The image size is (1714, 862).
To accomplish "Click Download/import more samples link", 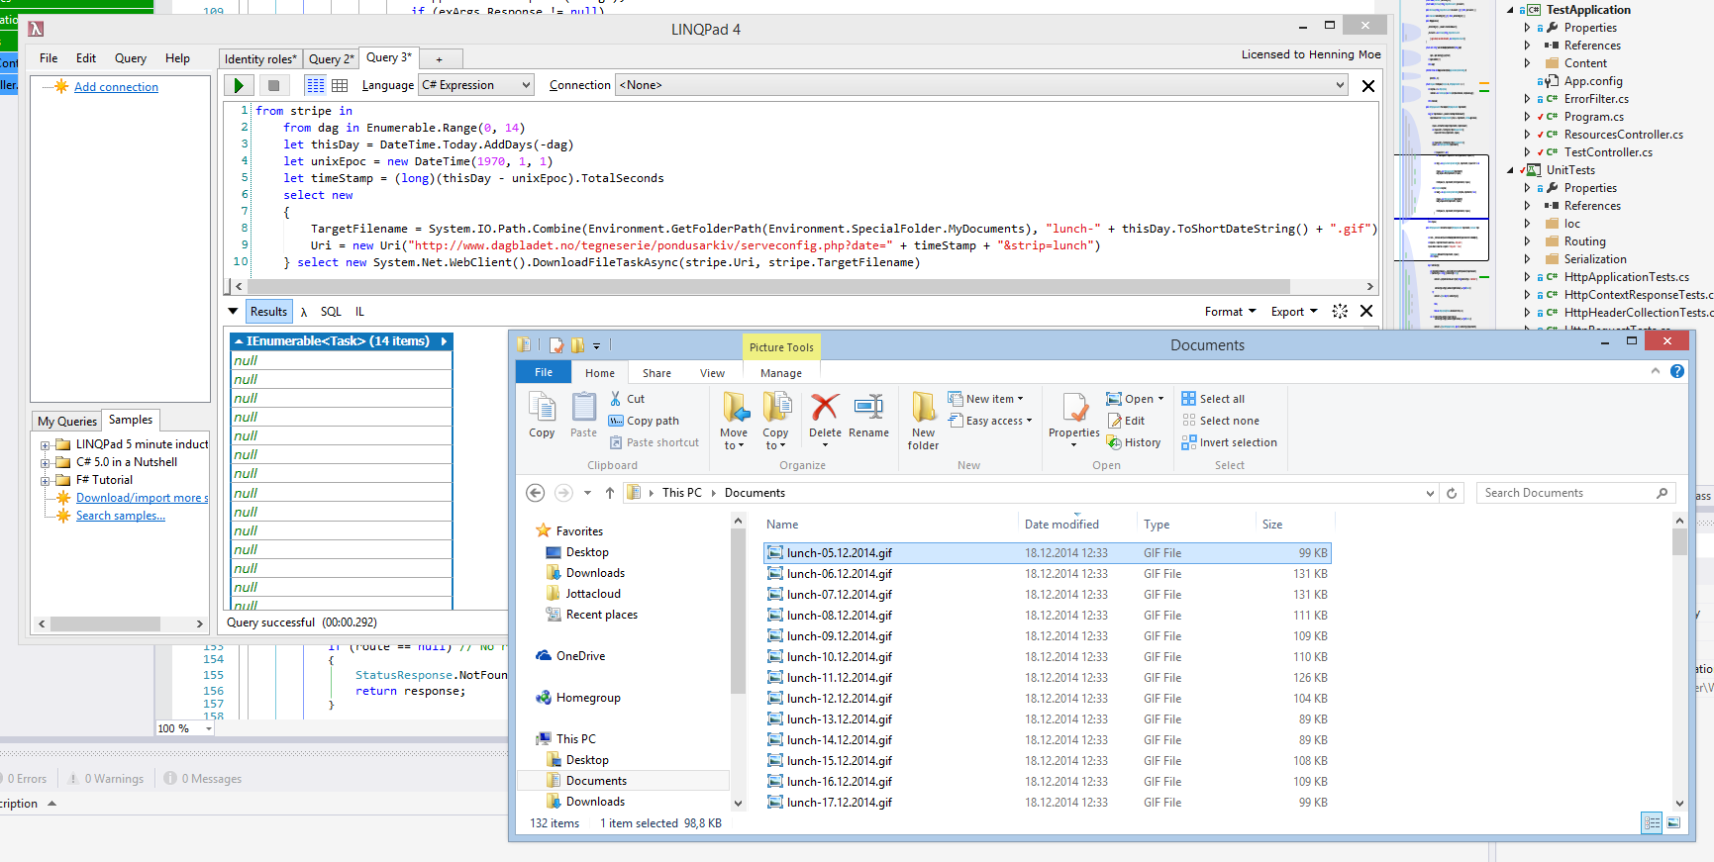I will (143, 498).
